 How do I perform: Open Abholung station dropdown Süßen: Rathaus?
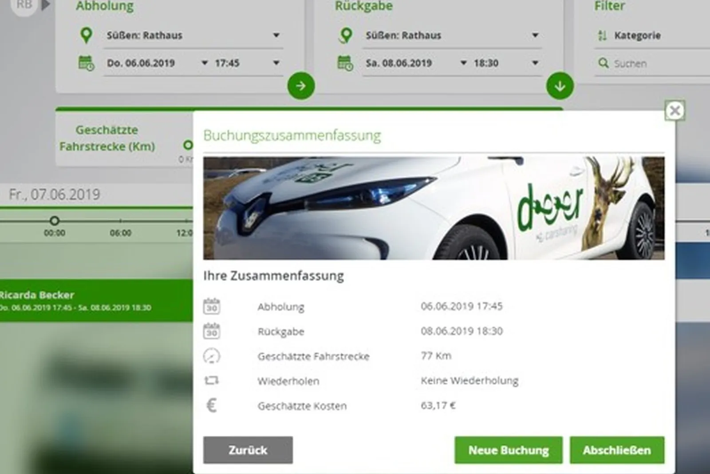click(193, 35)
